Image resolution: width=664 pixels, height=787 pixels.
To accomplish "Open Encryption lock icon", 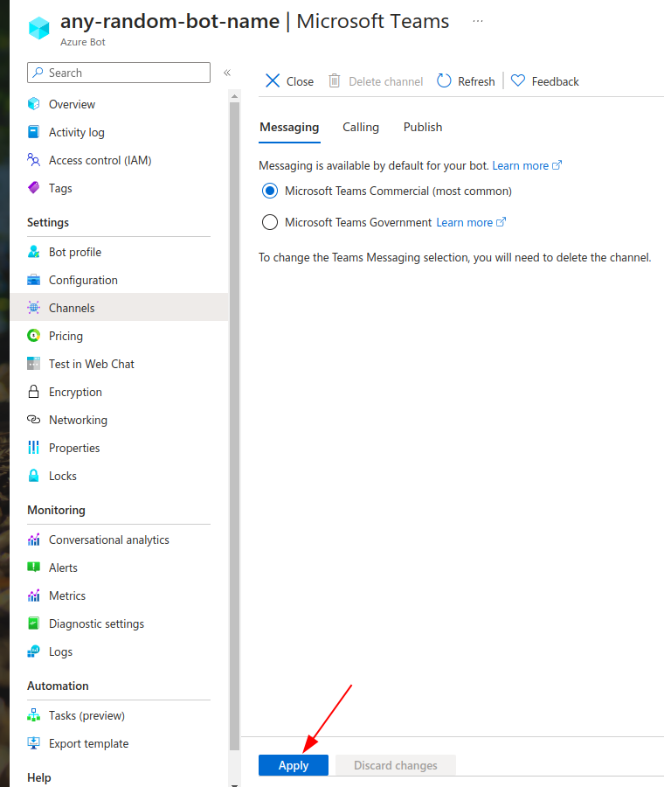I will pos(33,392).
